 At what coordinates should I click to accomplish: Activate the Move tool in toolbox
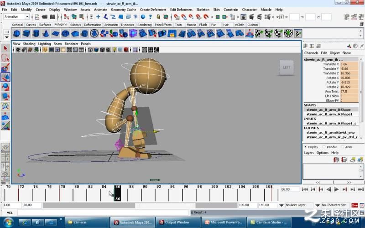5,77
